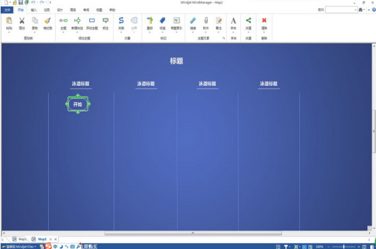Image resolution: width=376 pixels, height=249 pixels.
Task: Click the blue Tags icon
Action: (163, 21)
